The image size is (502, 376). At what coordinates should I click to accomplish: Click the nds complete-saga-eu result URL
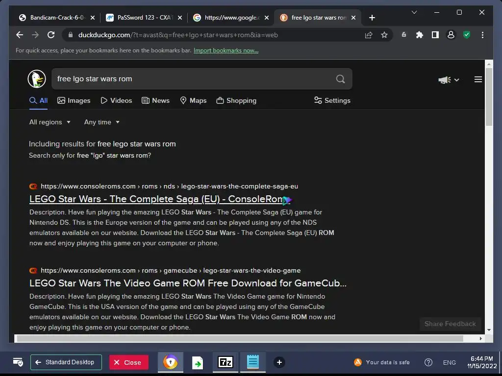click(169, 186)
